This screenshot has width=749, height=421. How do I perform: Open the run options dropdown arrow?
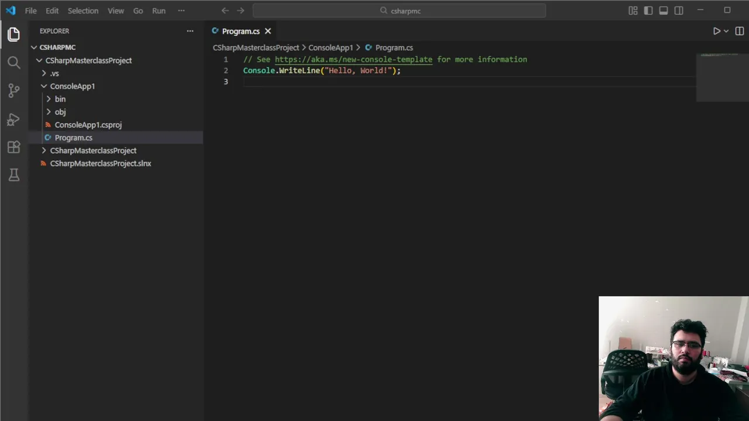[x=726, y=31]
